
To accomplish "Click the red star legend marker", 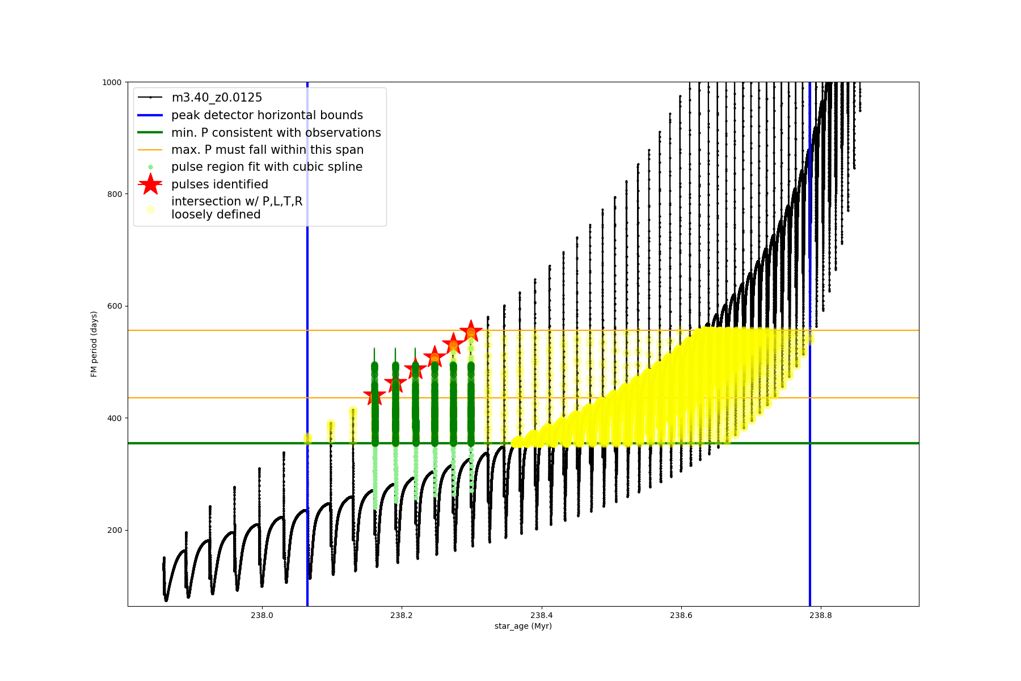I will [150, 184].
